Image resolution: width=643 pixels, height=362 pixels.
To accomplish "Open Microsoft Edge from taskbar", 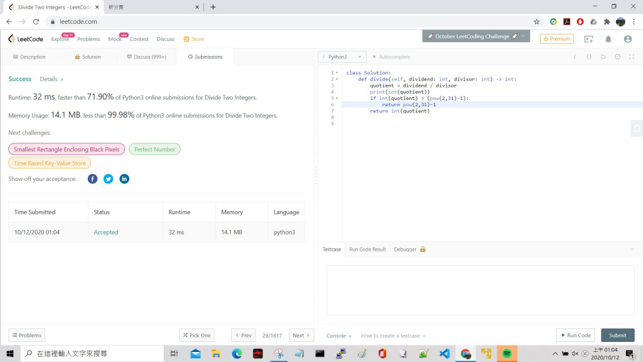I will pos(237,353).
